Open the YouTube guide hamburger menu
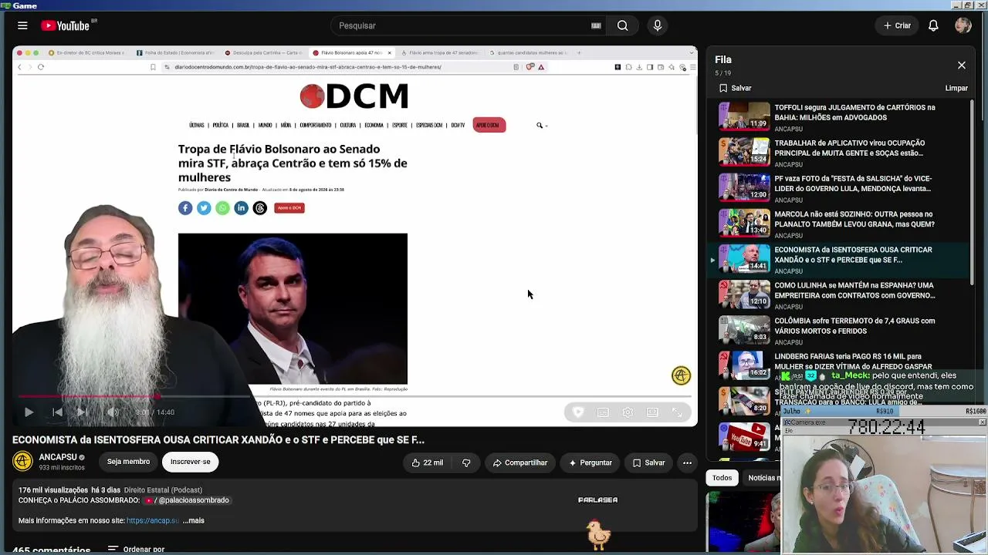The width and height of the screenshot is (988, 555). (22, 25)
